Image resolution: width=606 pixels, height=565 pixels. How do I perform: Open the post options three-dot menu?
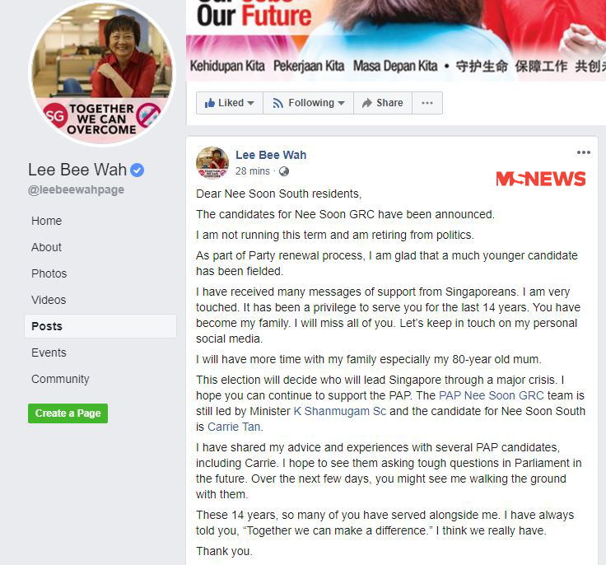click(x=583, y=152)
